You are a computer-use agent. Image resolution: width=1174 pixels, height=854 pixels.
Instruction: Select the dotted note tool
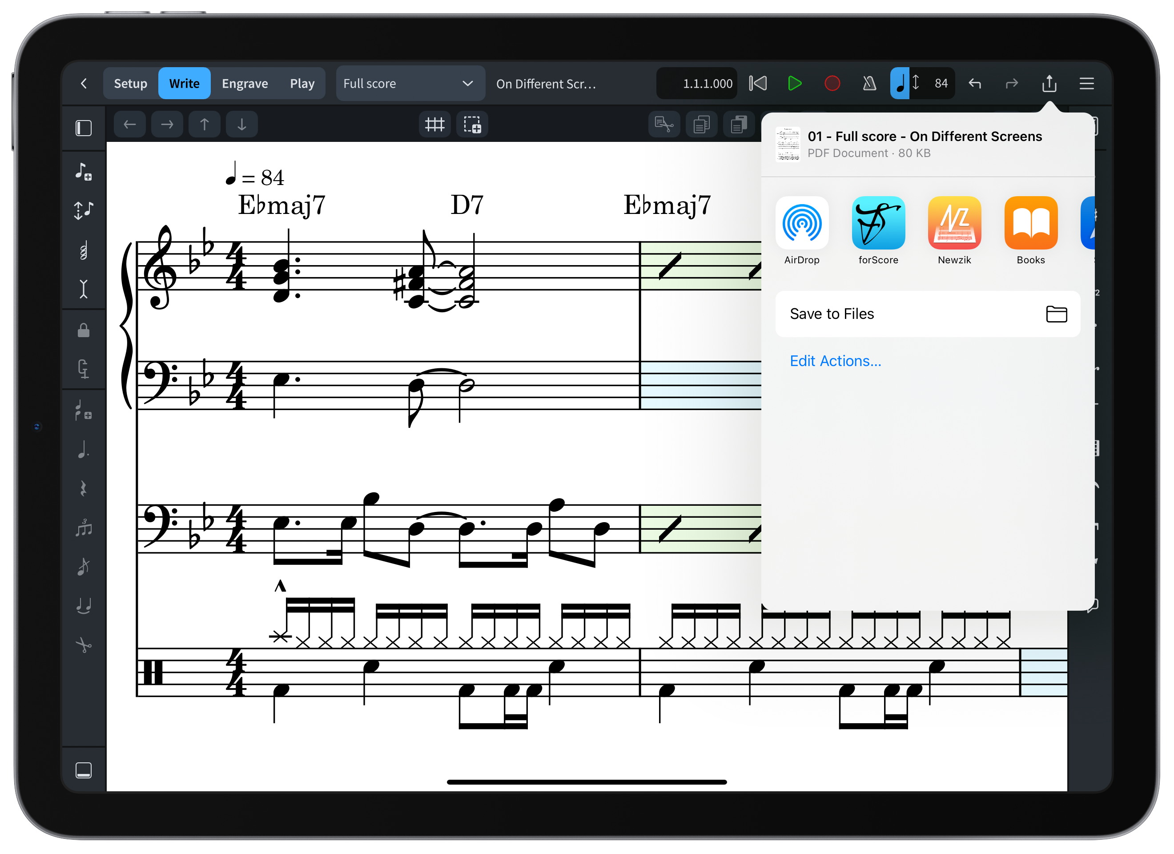click(84, 450)
